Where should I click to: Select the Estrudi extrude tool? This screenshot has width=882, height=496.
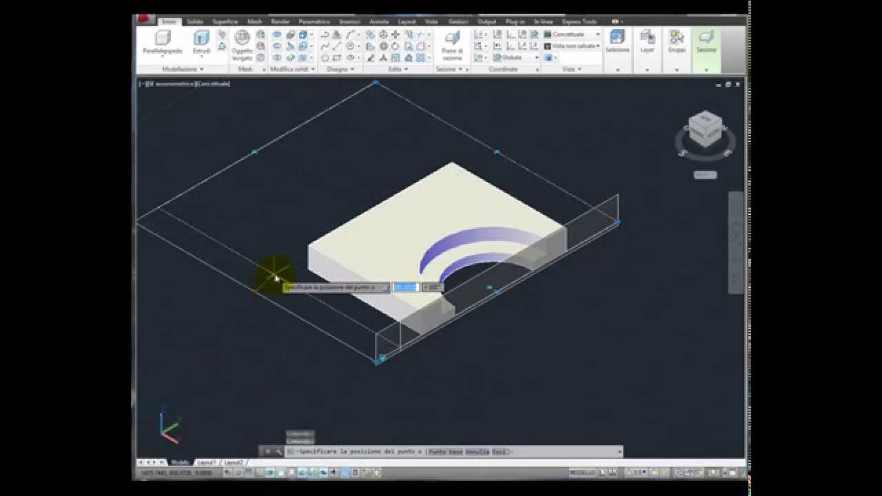coord(201,42)
